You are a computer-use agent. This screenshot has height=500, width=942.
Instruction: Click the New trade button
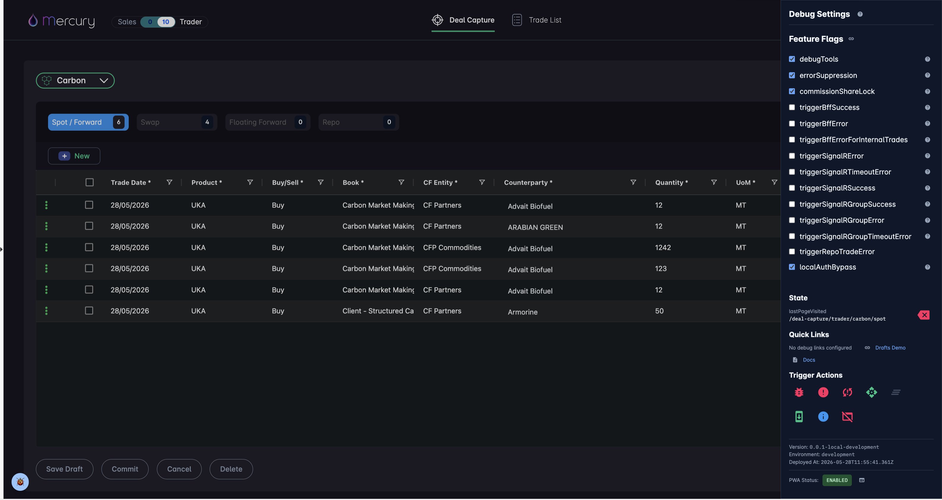[x=74, y=156]
